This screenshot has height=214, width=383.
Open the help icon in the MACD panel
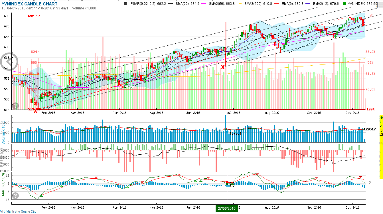pyautogui.click(x=15, y=196)
